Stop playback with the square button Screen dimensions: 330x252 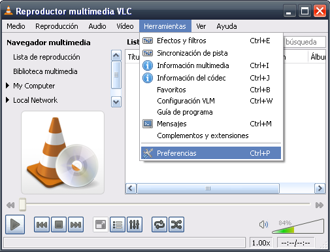(59, 225)
